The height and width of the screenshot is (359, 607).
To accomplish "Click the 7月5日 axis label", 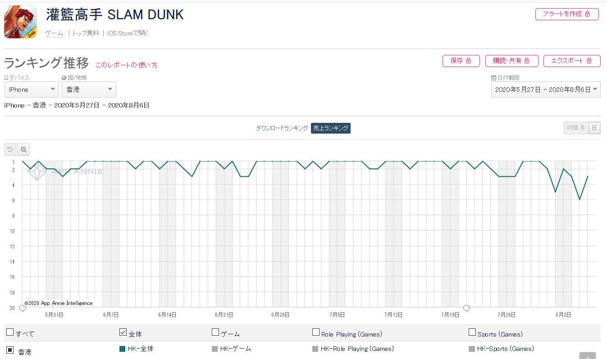I will coord(337,314).
